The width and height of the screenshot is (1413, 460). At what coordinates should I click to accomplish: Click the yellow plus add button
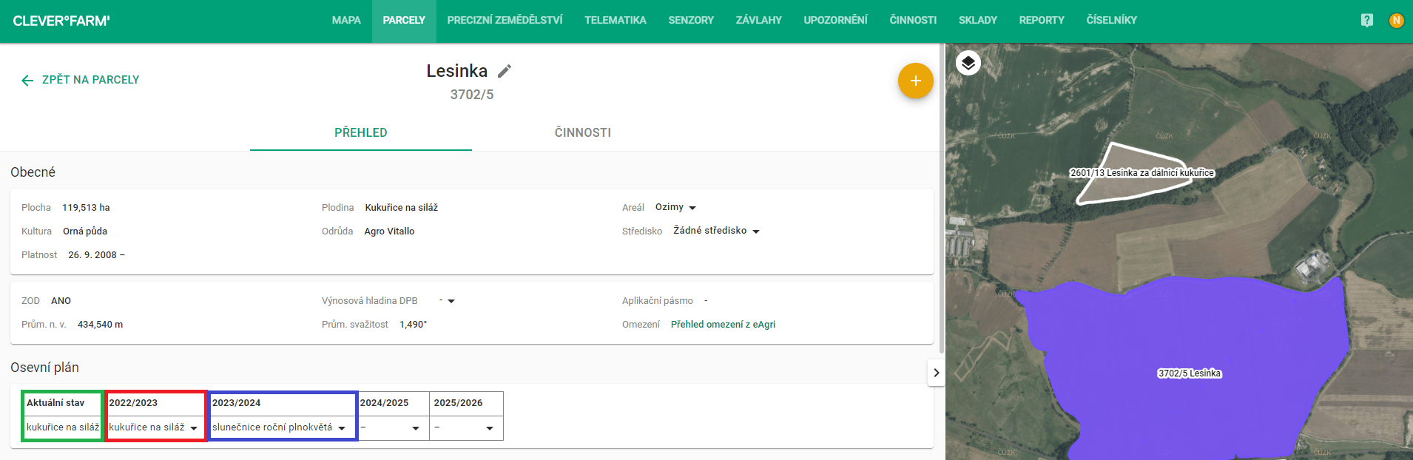[x=915, y=81]
